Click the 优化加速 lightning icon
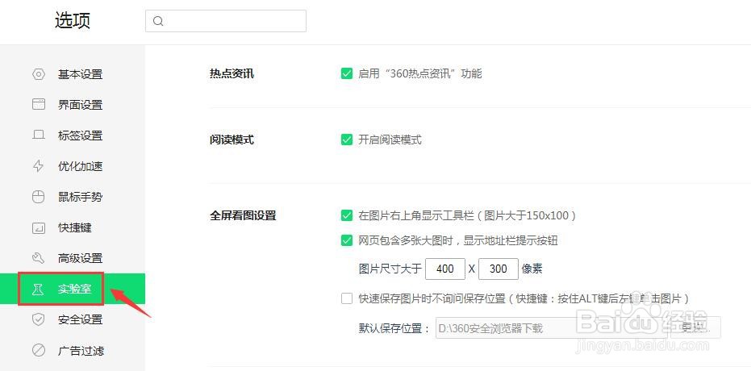The width and height of the screenshot is (751, 371). click(x=39, y=166)
